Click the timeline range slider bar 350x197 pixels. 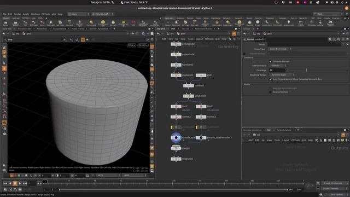click(x=173, y=189)
